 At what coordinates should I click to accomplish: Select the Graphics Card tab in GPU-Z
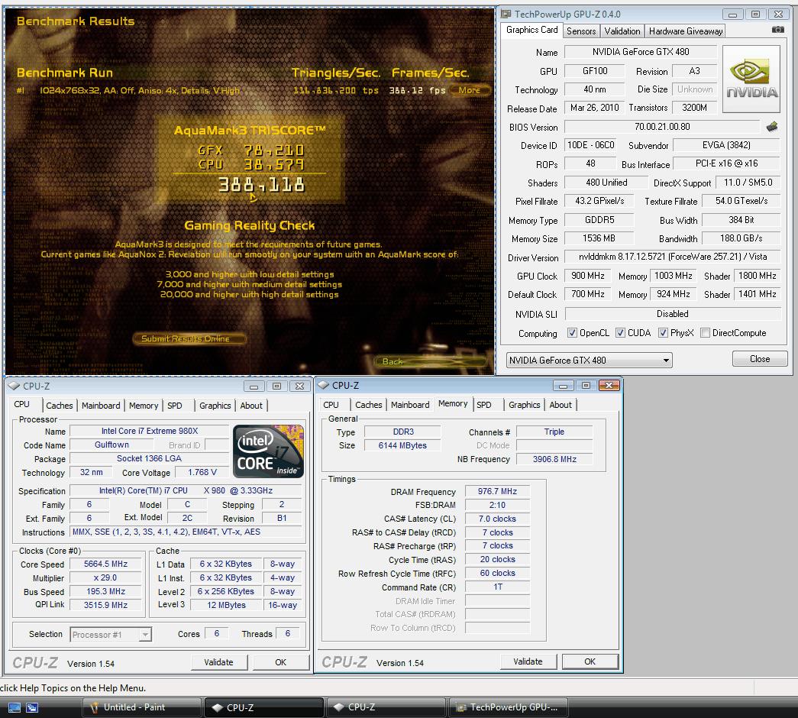531,30
